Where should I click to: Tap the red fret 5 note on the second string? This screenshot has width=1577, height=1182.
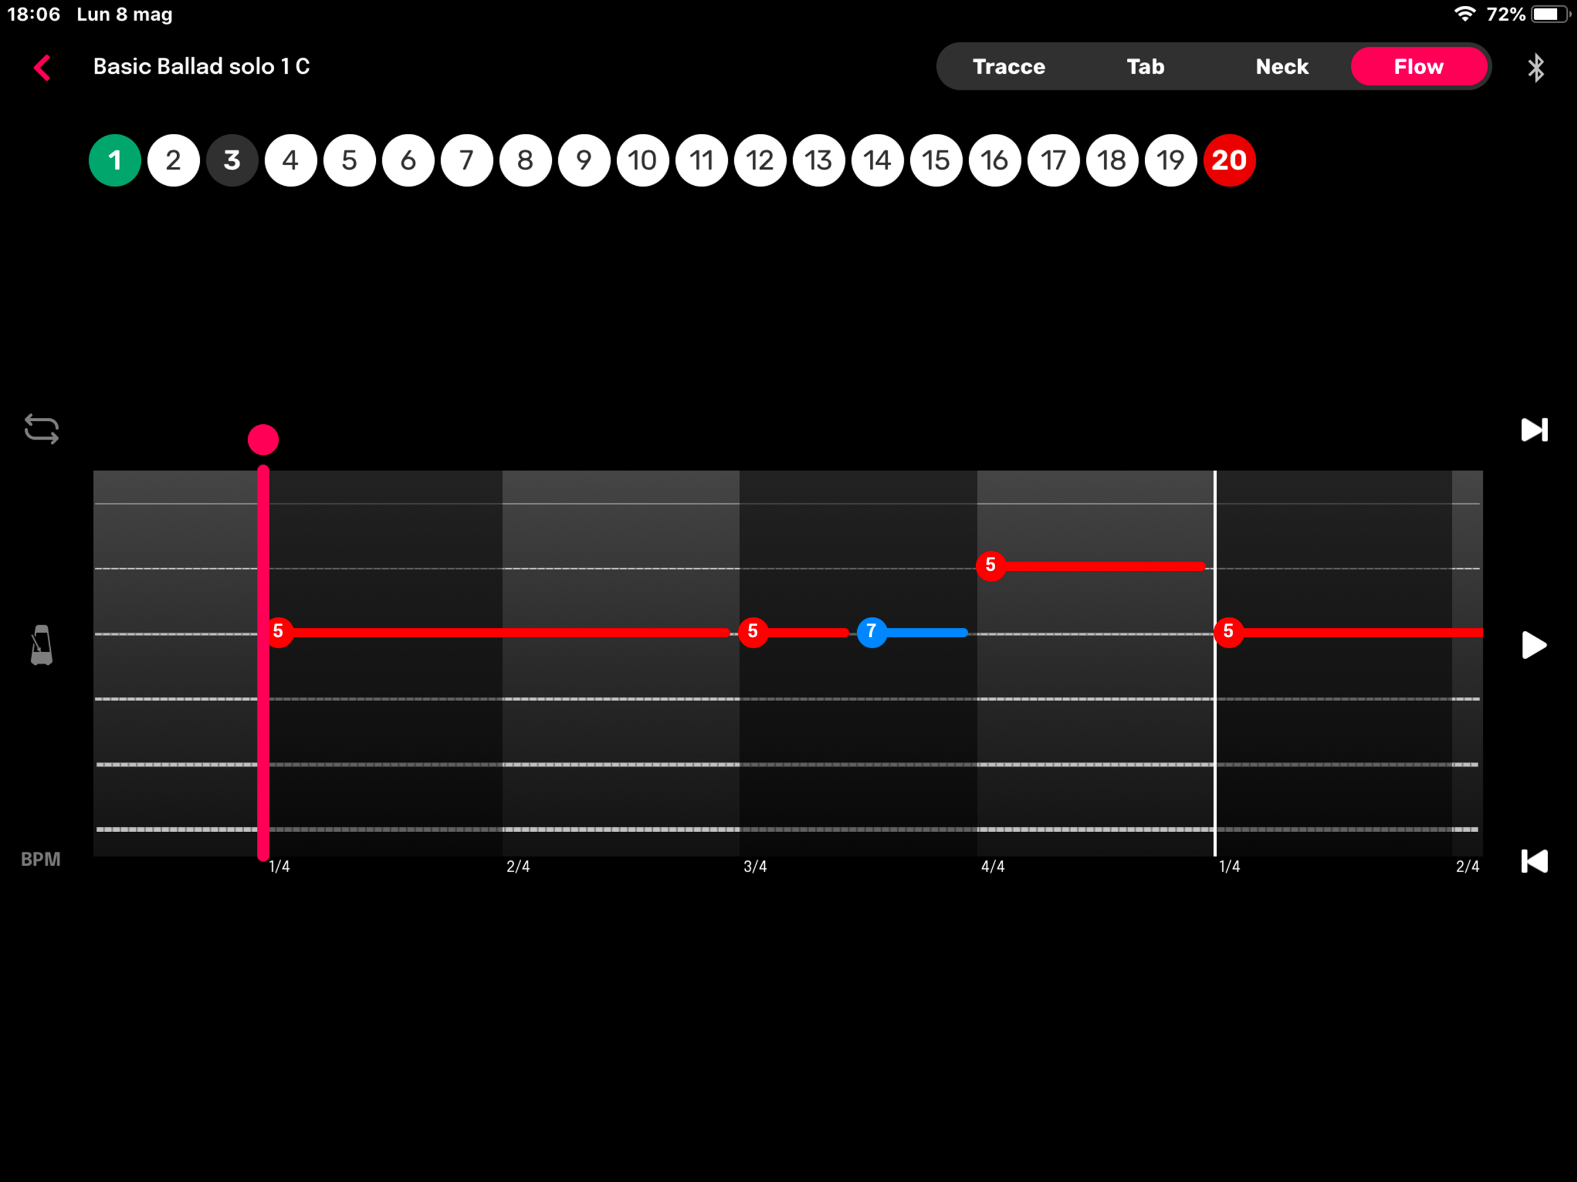coord(991,566)
